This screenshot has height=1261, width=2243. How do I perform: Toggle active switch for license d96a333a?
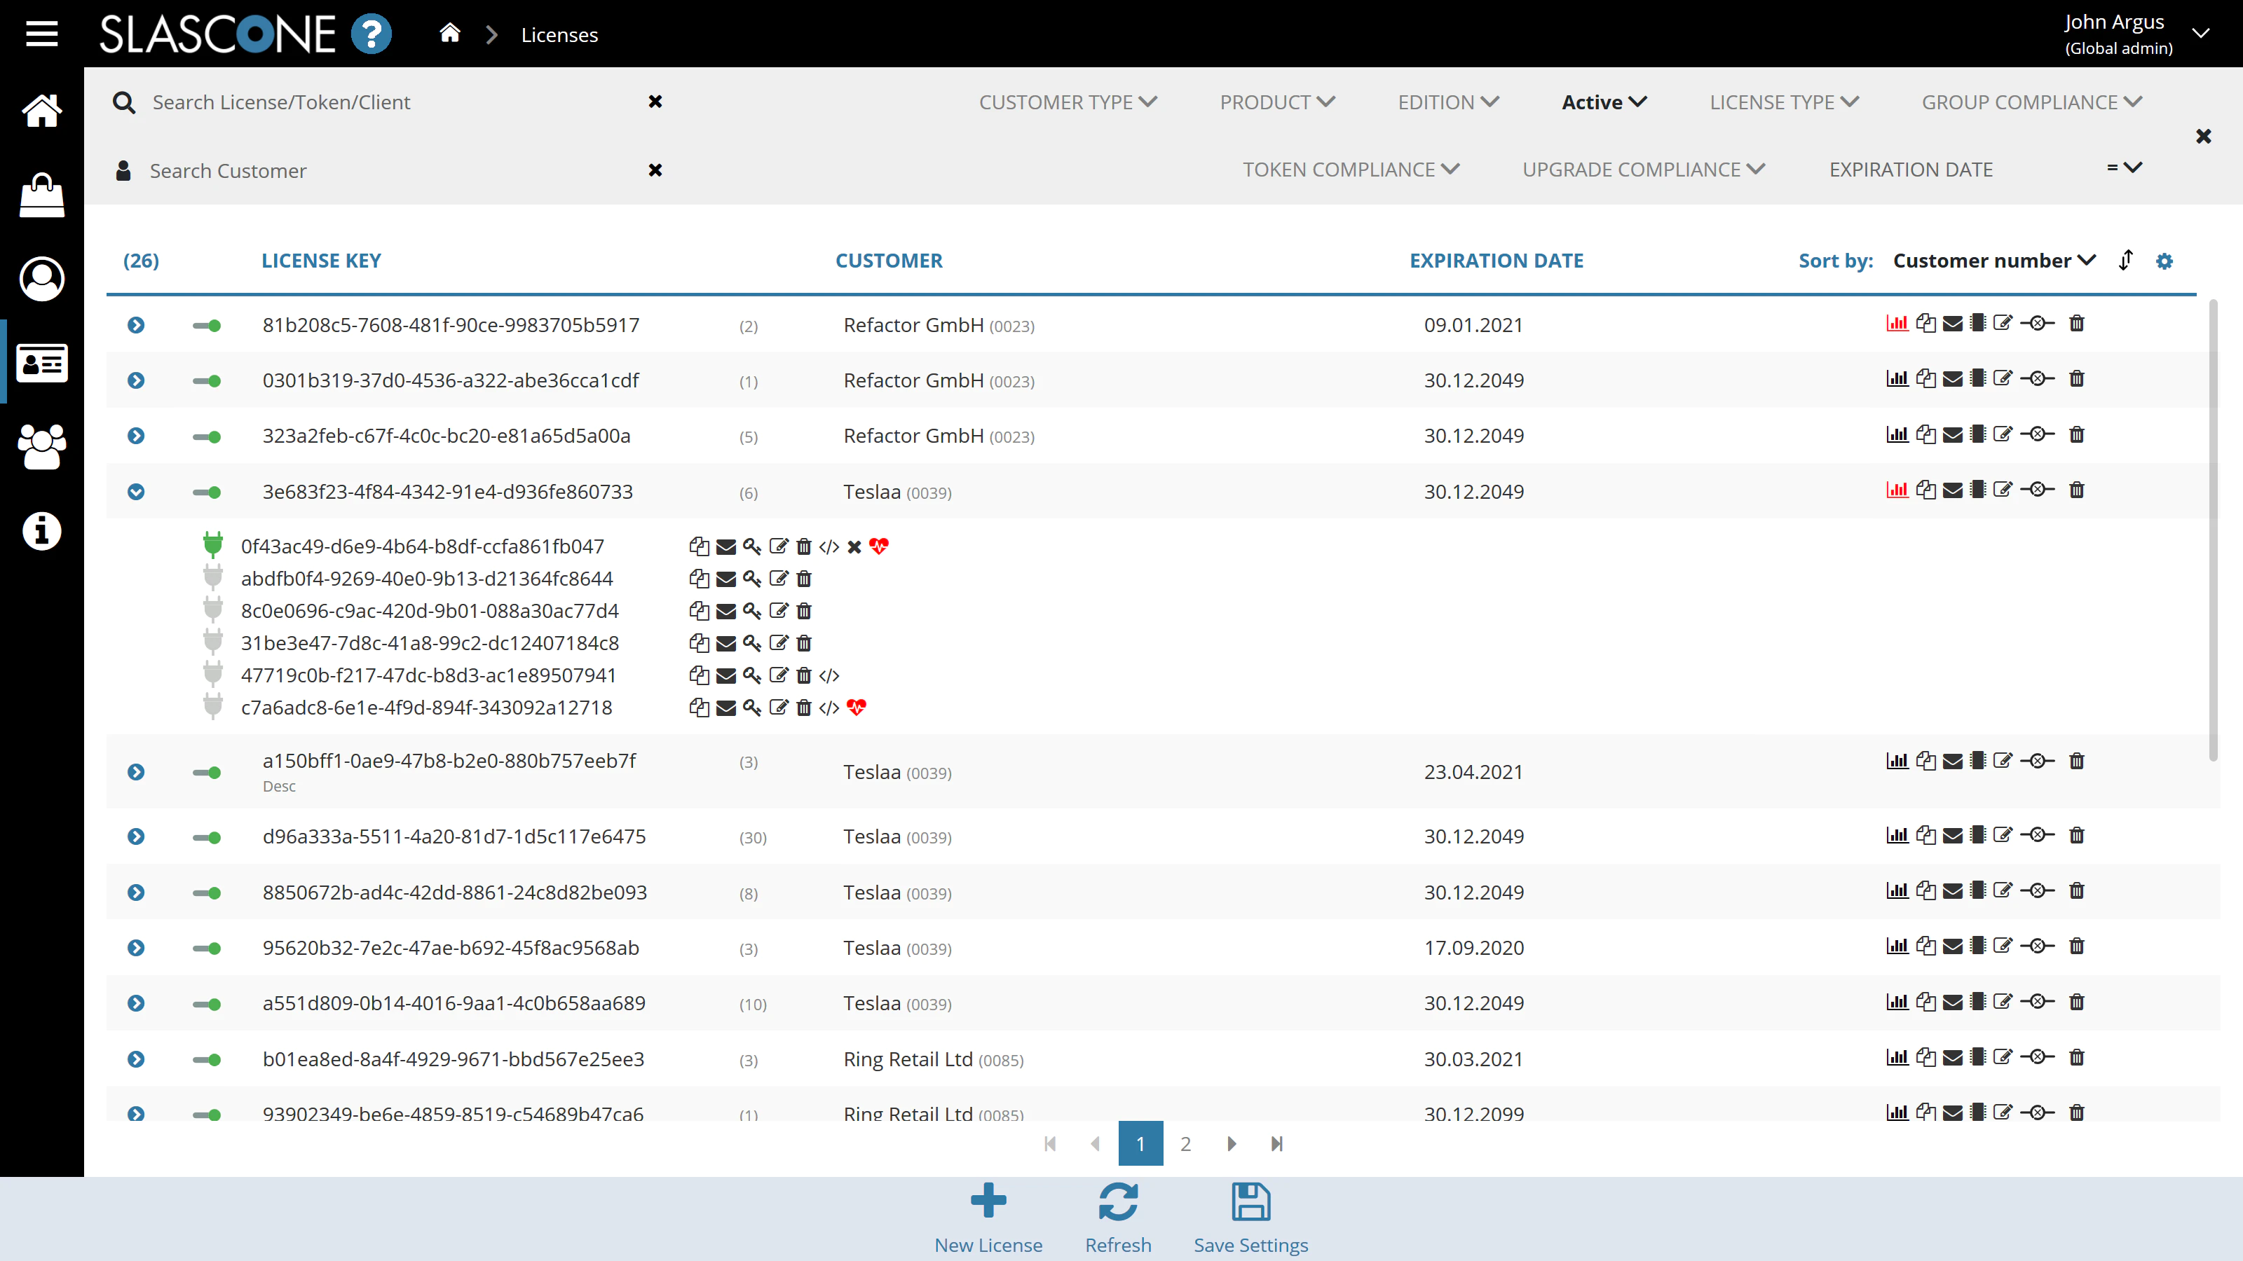206,837
